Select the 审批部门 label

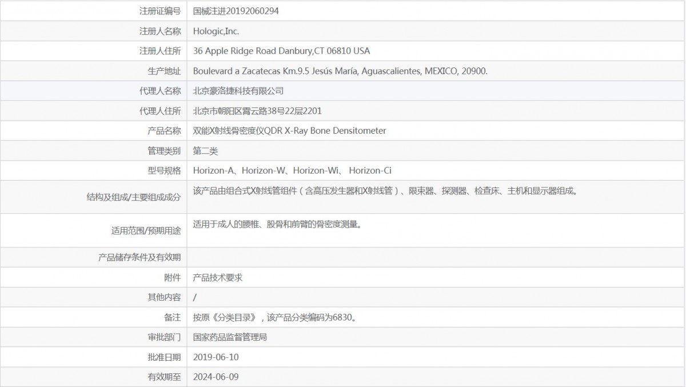click(x=164, y=337)
